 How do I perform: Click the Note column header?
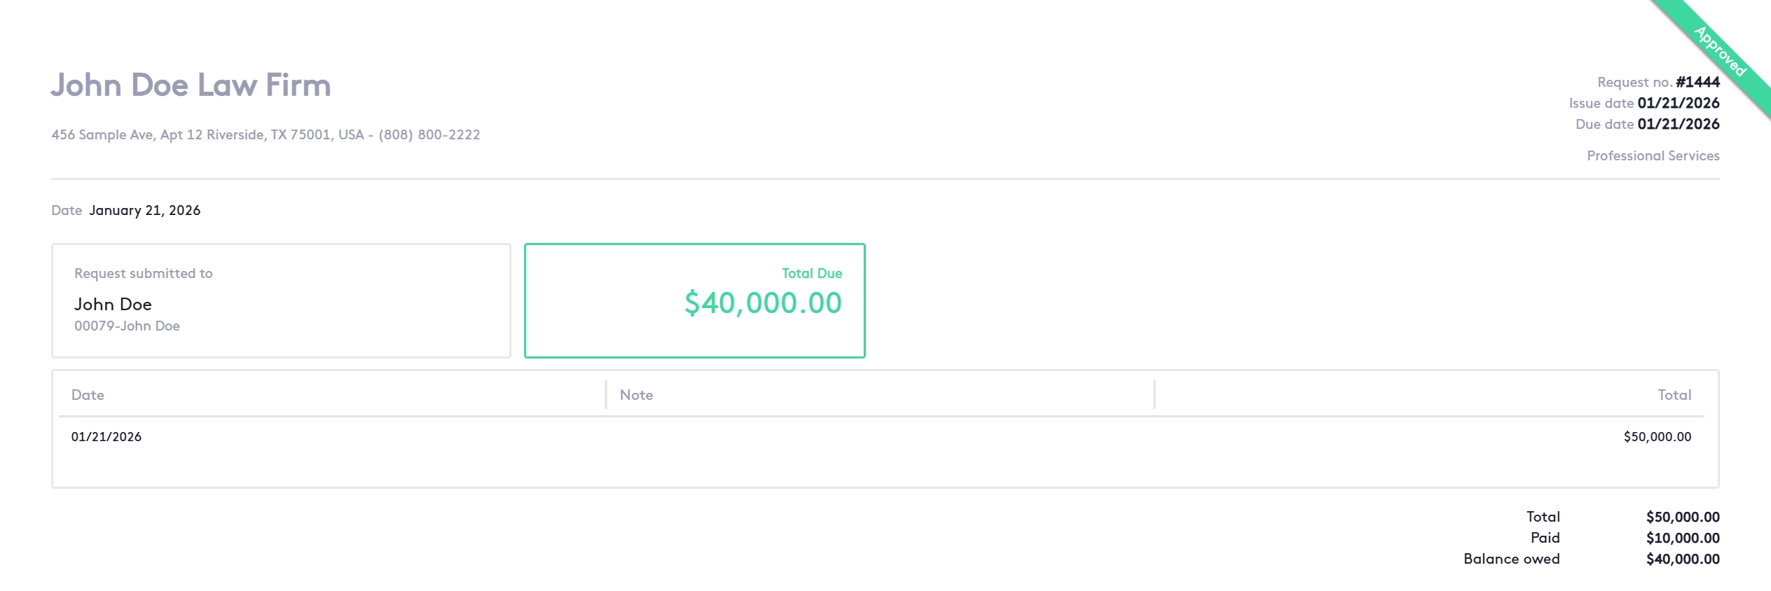636,395
